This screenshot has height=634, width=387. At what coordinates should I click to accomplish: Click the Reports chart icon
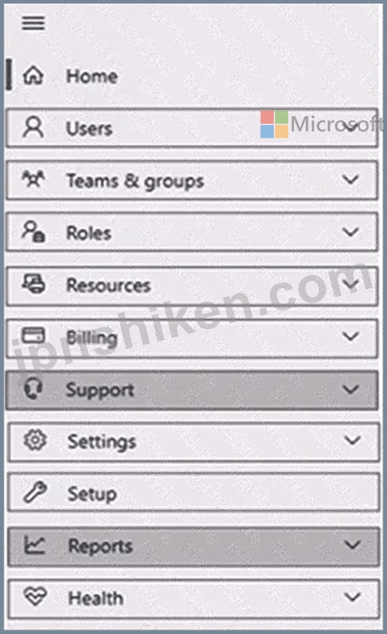[x=34, y=545]
